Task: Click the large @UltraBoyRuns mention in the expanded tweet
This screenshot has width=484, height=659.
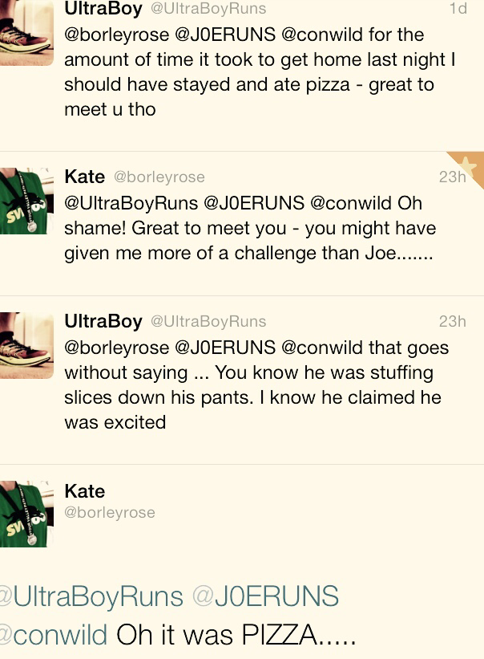Action: coord(91,596)
